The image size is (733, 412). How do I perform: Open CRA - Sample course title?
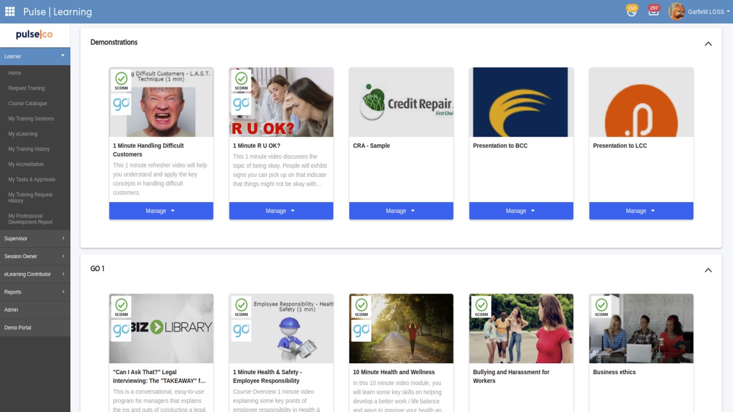click(x=372, y=145)
